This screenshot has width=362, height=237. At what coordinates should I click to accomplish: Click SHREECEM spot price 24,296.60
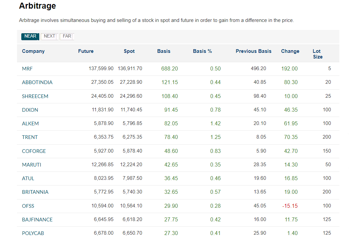(131, 96)
